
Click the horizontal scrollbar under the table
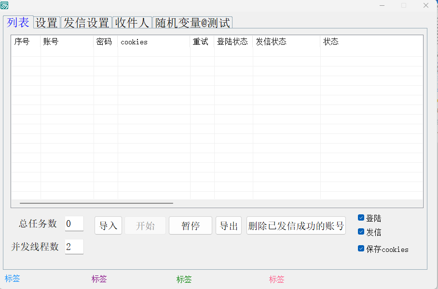(96, 203)
